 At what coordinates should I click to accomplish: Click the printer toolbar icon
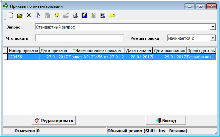click(75, 15)
